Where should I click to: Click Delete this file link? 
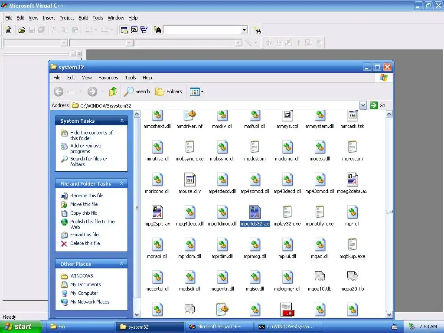pos(85,243)
